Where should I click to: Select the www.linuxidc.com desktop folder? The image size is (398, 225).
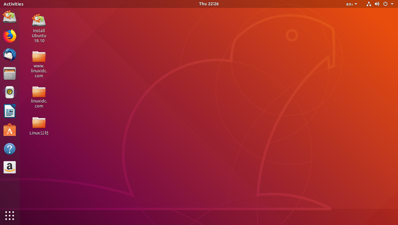pyautogui.click(x=39, y=64)
